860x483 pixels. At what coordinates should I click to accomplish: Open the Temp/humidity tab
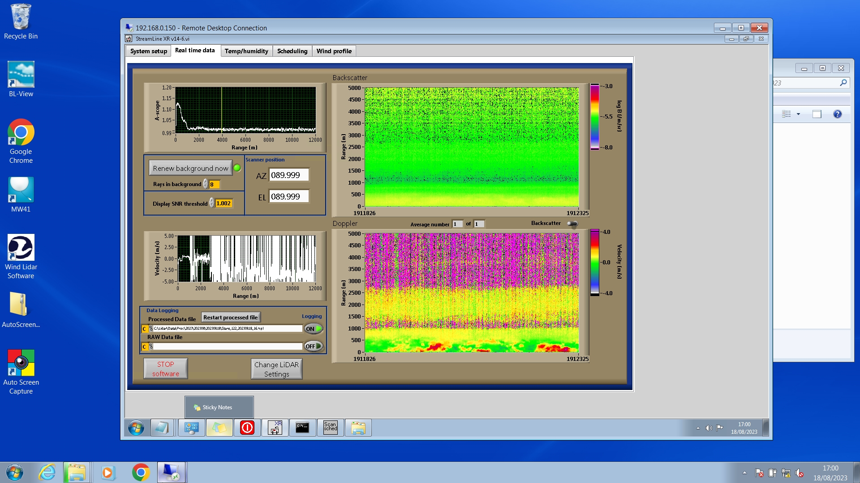point(246,51)
